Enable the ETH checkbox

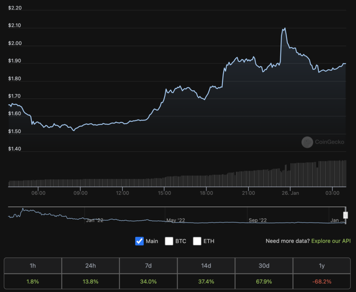[197, 241]
